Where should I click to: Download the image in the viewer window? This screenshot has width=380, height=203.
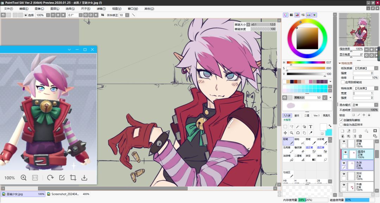(x=84, y=178)
